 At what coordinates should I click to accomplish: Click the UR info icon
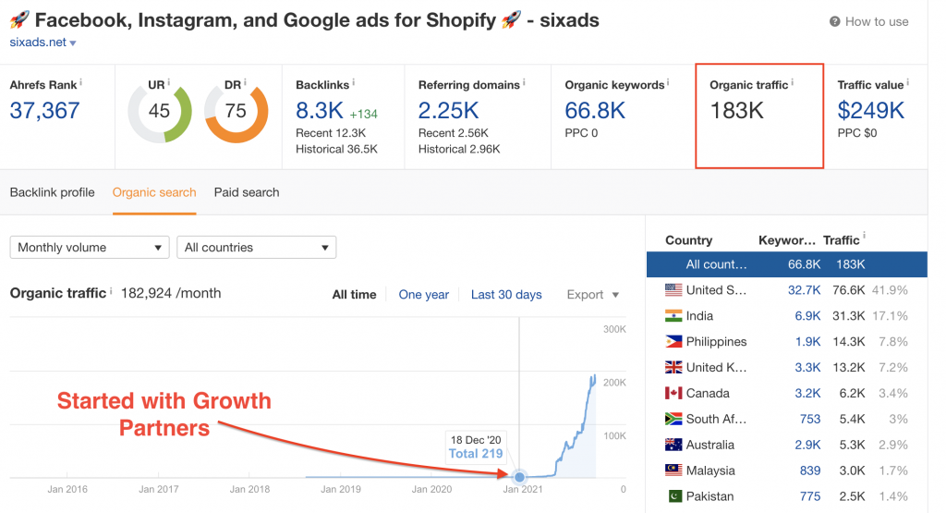click(x=168, y=82)
